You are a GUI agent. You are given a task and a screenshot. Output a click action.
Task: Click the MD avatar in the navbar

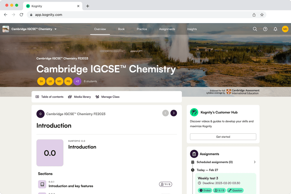[285, 29]
